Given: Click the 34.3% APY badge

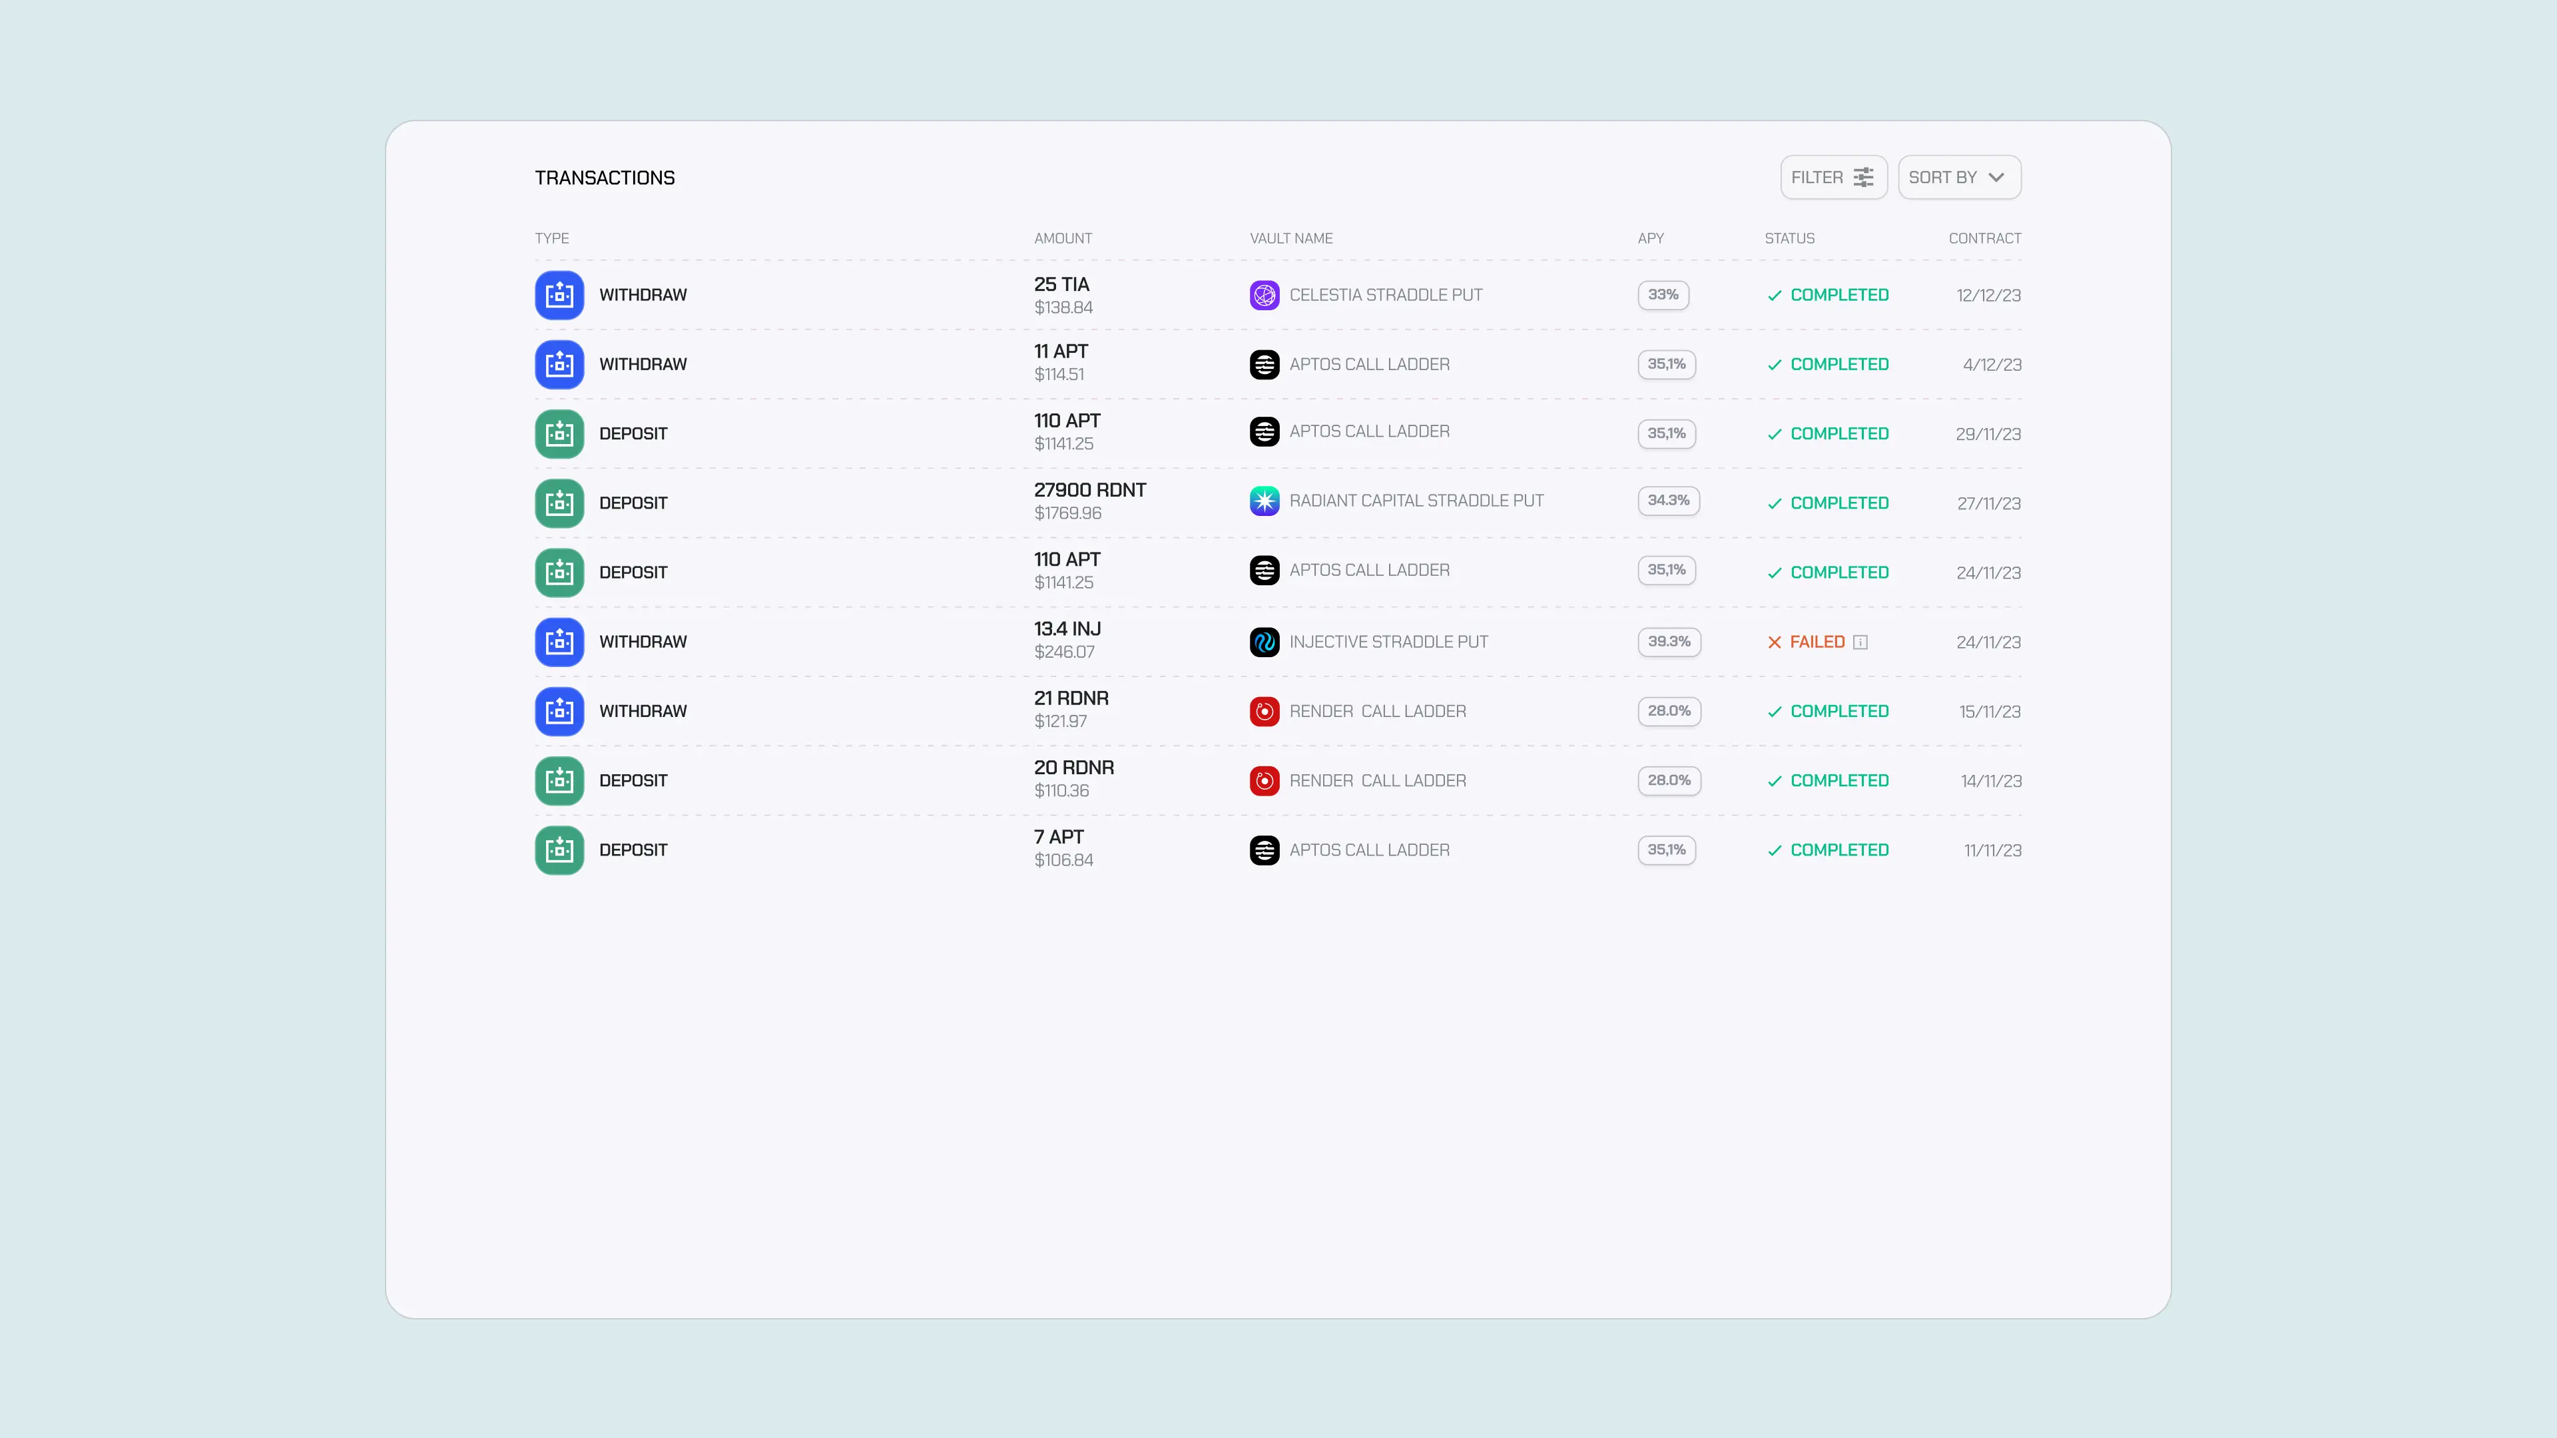Looking at the screenshot, I should (1669, 501).
